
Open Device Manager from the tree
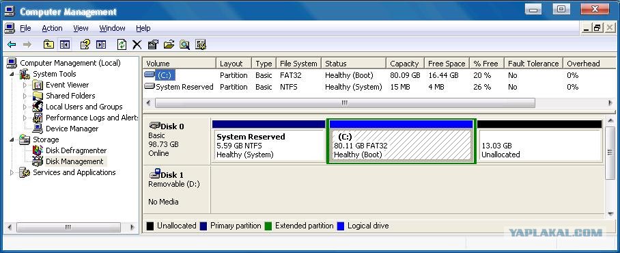pyautogui.click(x=72, y=129)
